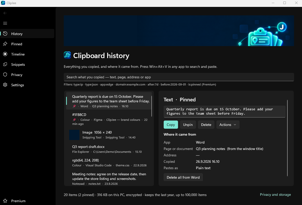Viewport: 302px width, 205px height.
Task: Click the History clock icon in sidebar
Action: [5, 34]
